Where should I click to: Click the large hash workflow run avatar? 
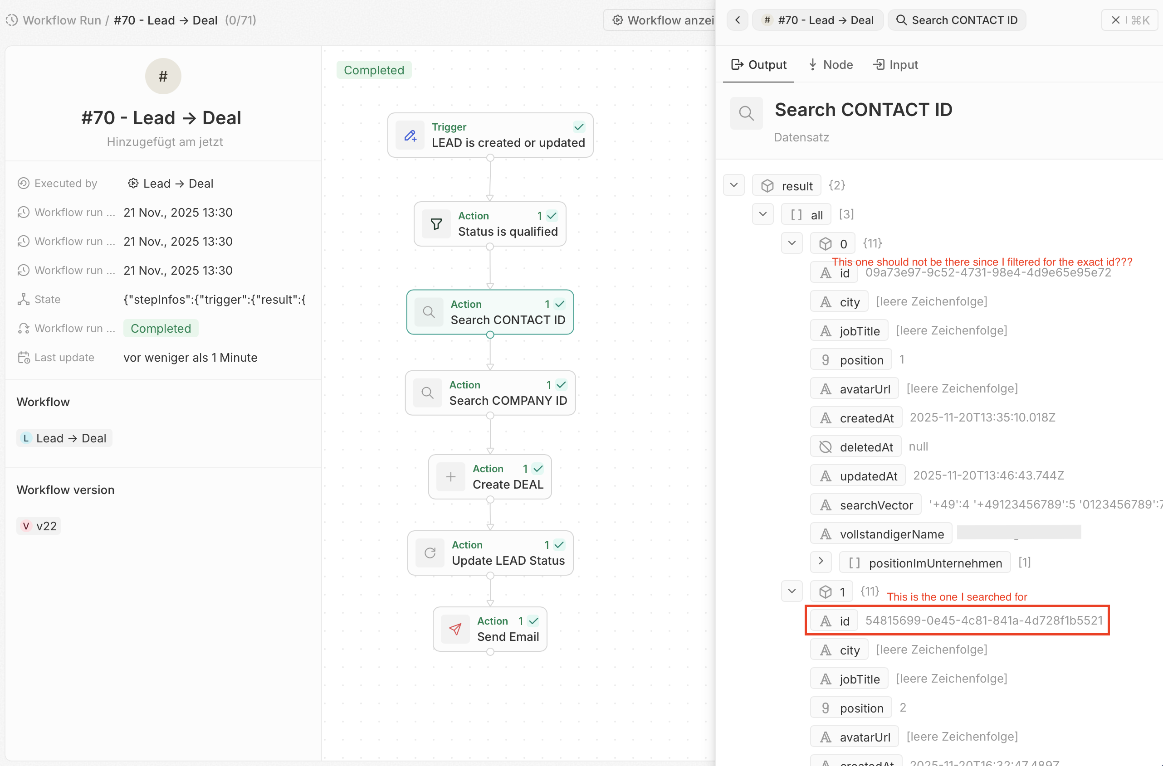tap(163, 76)
